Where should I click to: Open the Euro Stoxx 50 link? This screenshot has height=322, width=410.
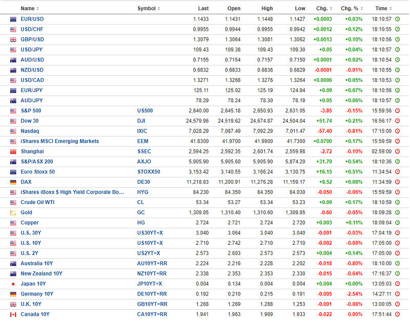pyautogui.click(x=37, y=172)
